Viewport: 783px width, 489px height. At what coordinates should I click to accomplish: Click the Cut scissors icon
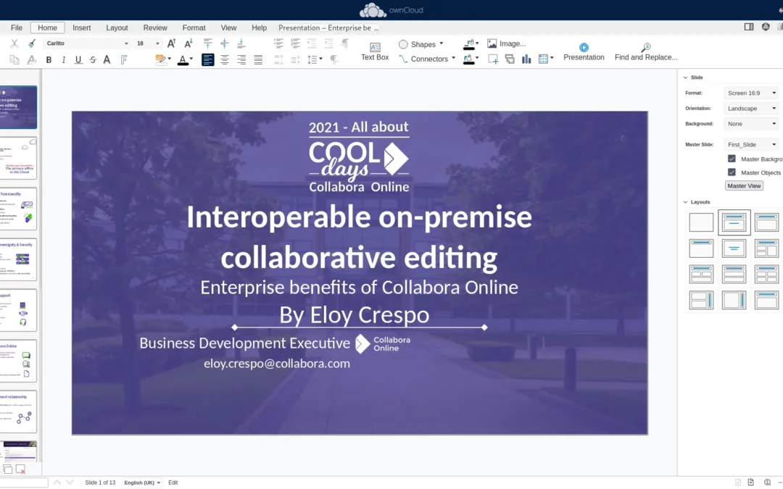[x=14, y=44]
